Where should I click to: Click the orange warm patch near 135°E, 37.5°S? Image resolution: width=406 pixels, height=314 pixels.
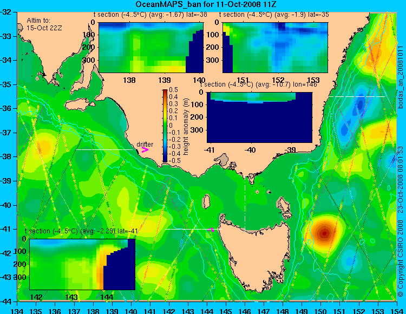click(43, 148)
